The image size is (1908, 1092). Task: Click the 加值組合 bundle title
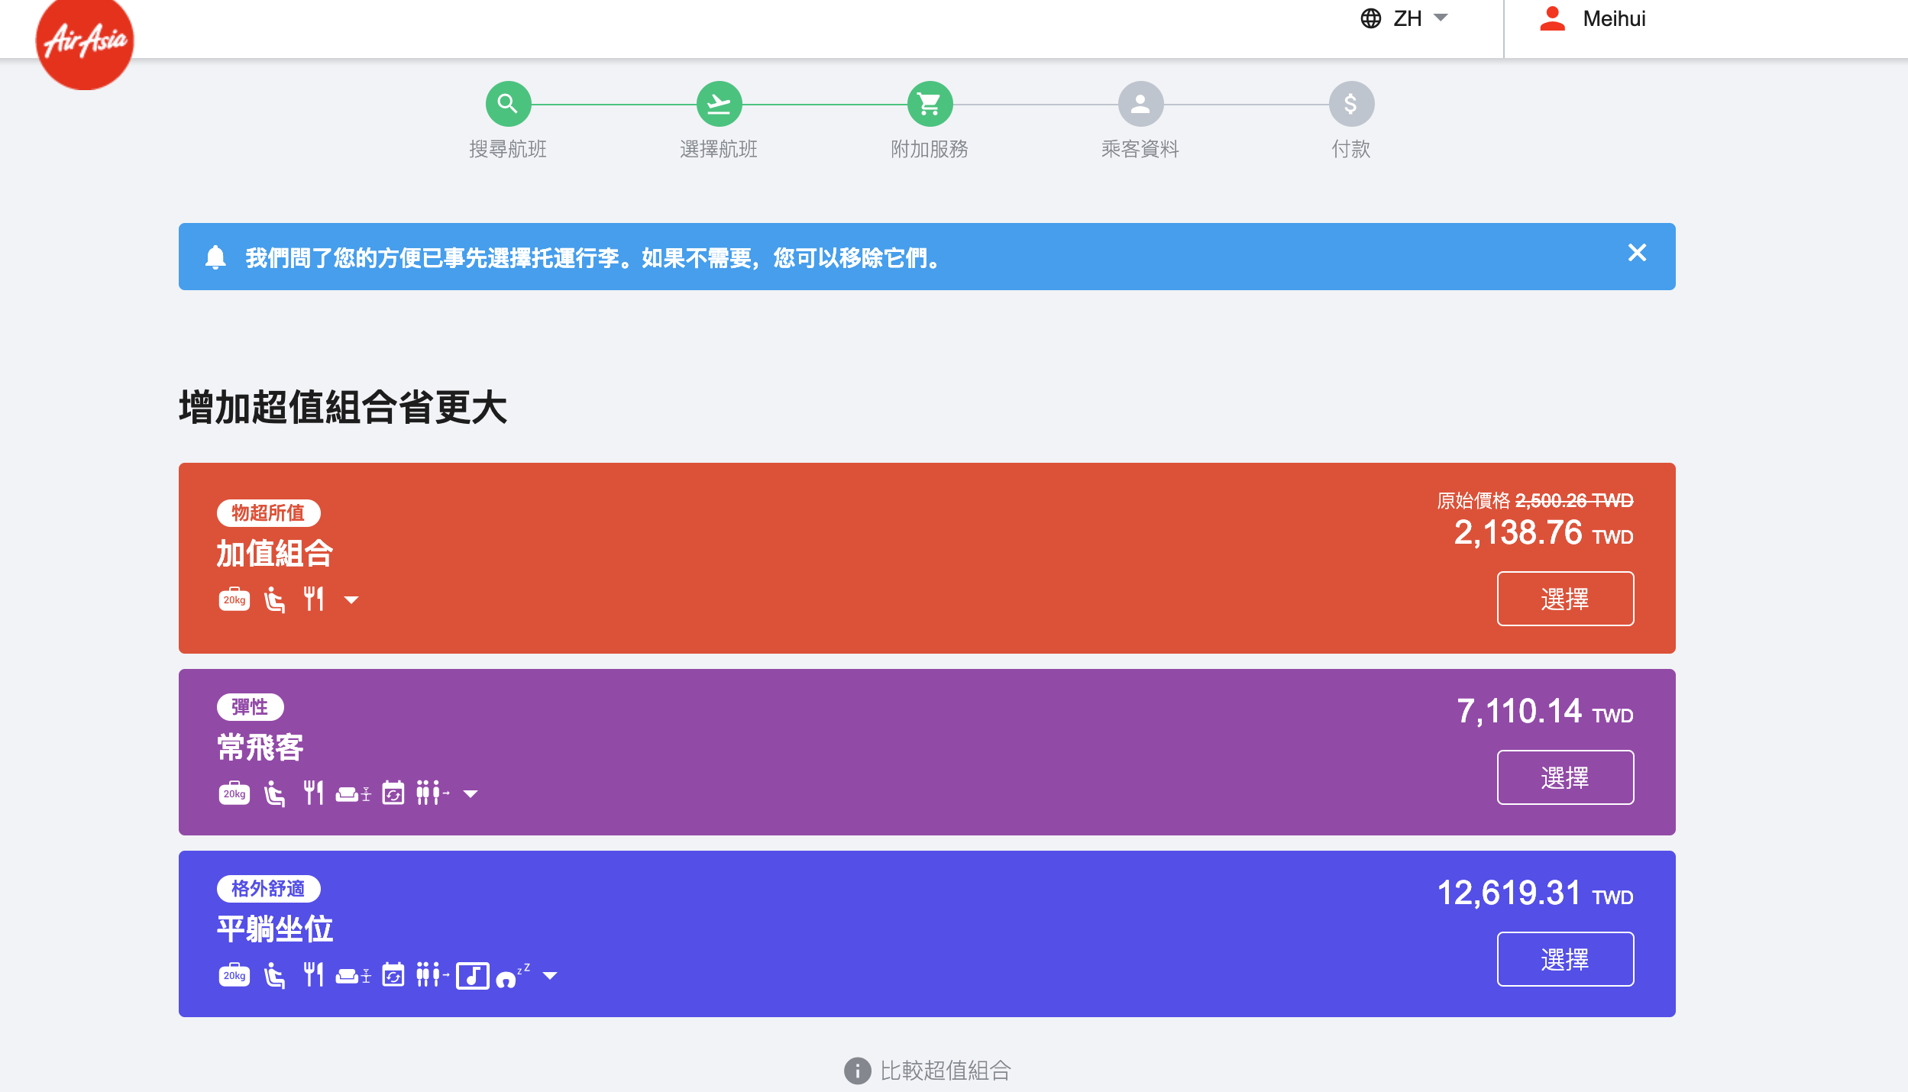[x=275, y=553]
